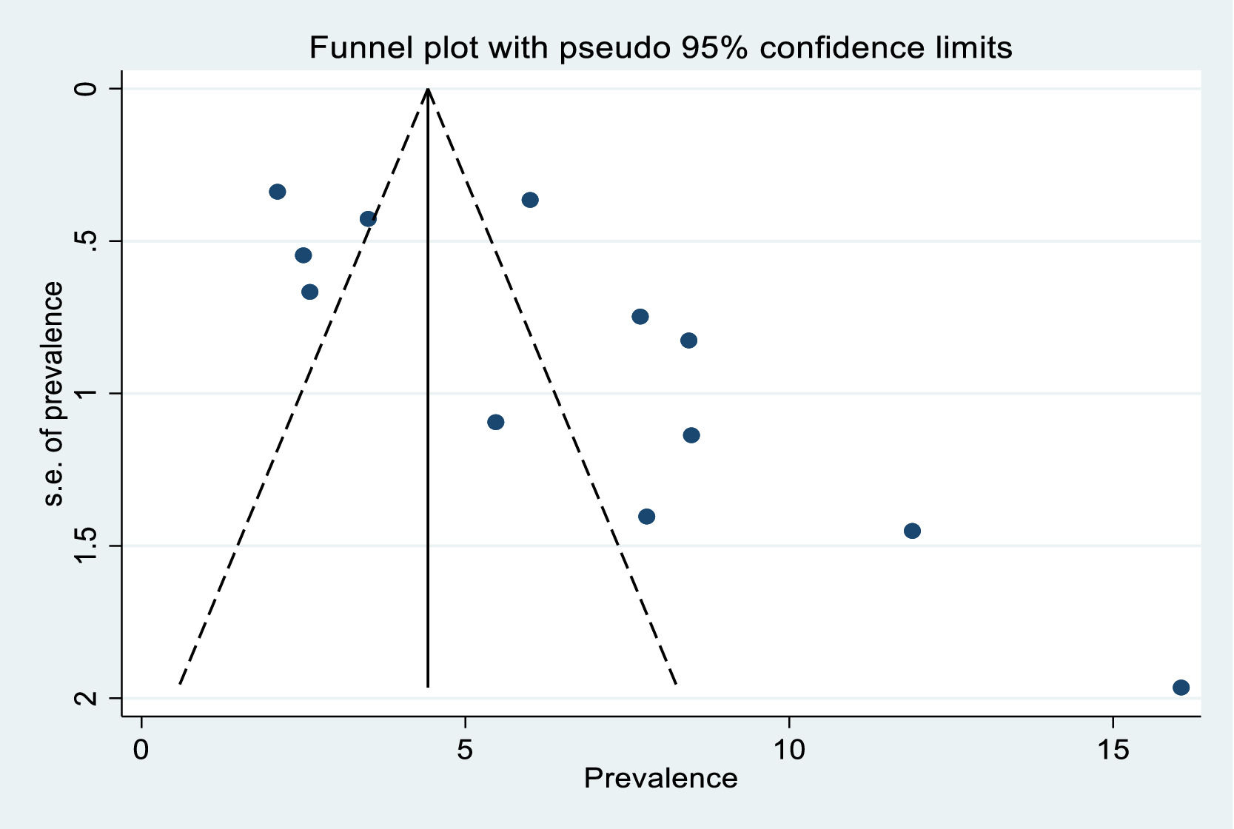
Task: Click the apex of the funnel
Action: [428, 90]
